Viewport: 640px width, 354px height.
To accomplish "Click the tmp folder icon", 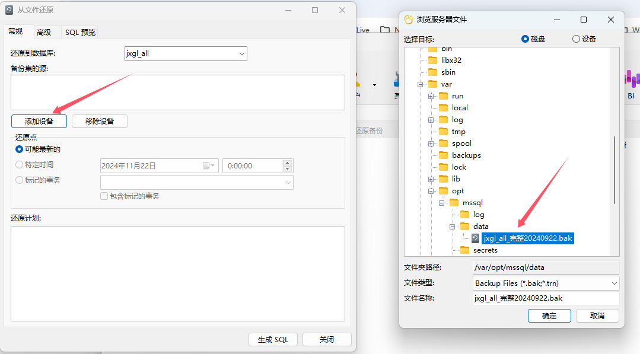I will tap(443, 131).
